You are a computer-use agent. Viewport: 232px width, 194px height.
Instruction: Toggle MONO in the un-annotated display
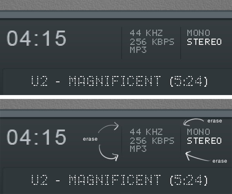[198, 33]
